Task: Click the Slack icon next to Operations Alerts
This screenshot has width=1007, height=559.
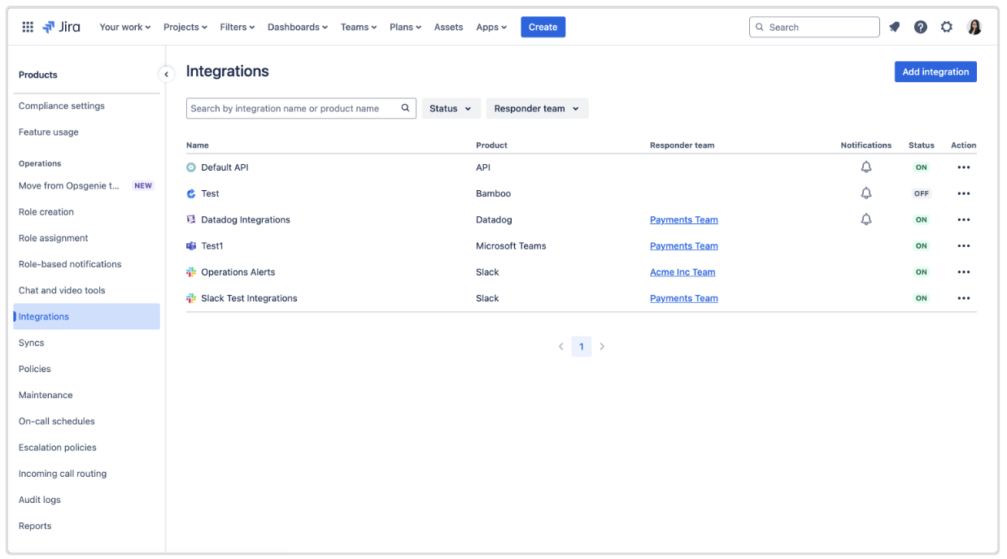Action: point(190,271)
